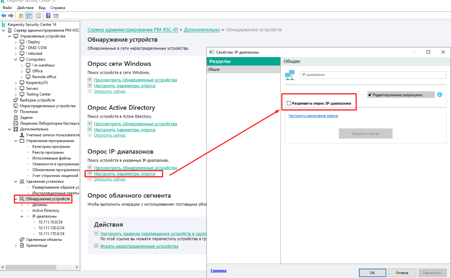This screenshot has height=278, width=451.
Task: Click the Нераспределенные устройства icon
Action: coord(16,106)
